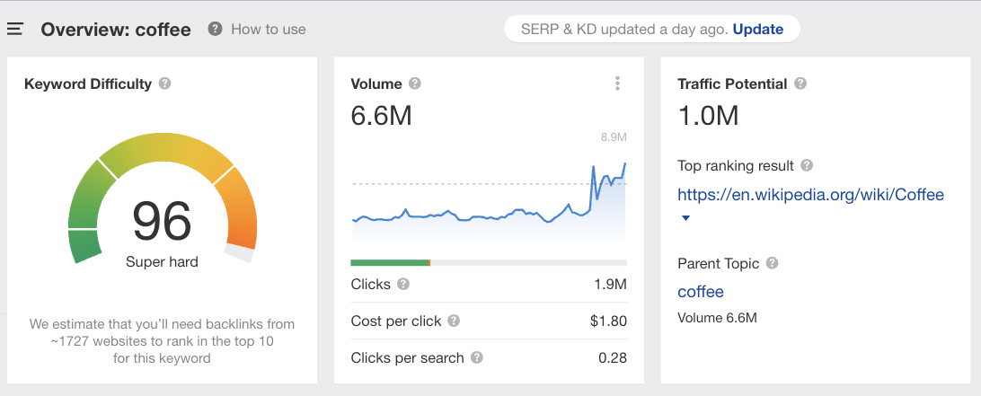The height and width of the screenshot is (396, 981).
Task: Click help icon beside Keyword Difficulty
Action: (164, 84)
